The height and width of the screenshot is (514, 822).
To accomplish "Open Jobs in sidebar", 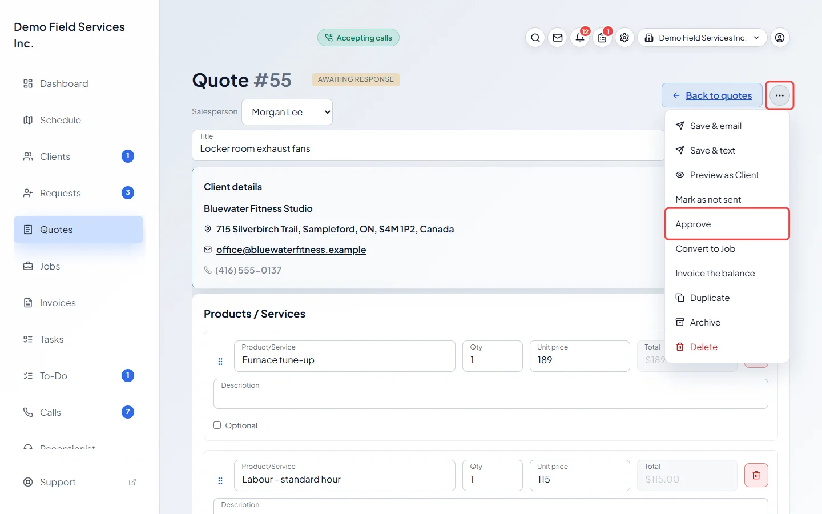I will click(x=79, y=266).
